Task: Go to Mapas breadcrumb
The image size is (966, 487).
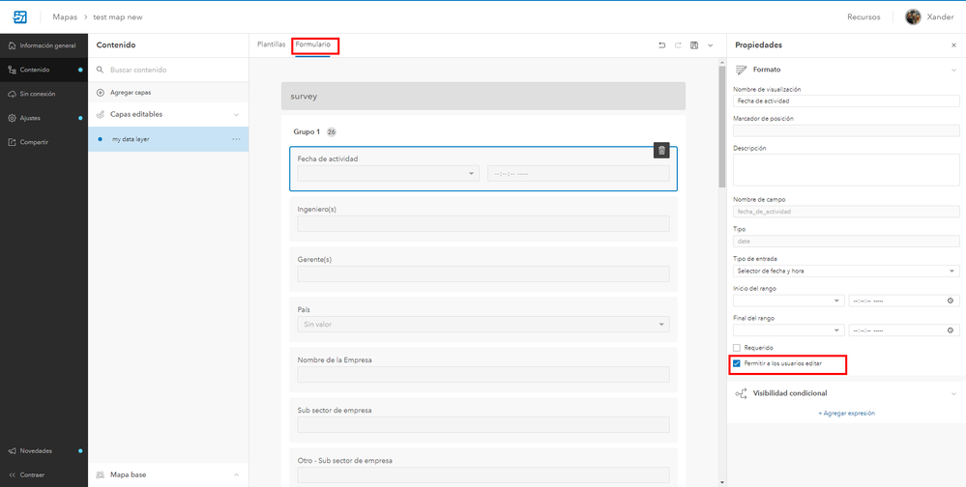Action: pyautogui.click(x=66, y=17)
